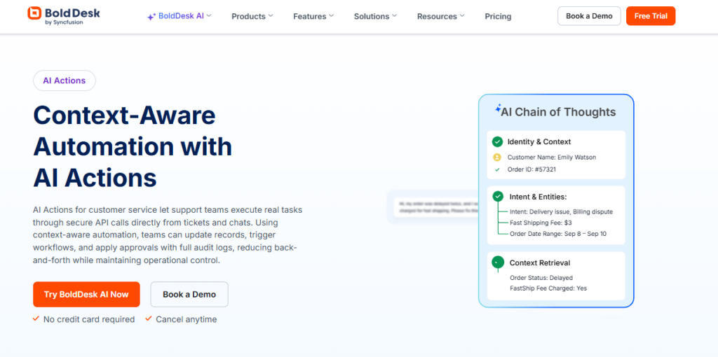Click 'Customer Name: Emily Watson' text
The height and width of the screenshot is (357, 718).
(x=552, y=157)
